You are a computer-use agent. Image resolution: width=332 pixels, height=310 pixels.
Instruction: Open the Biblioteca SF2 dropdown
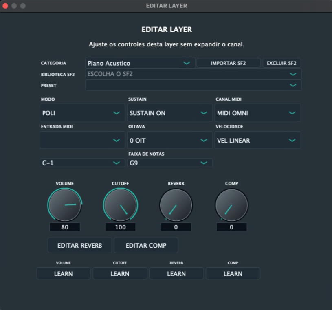193,74
